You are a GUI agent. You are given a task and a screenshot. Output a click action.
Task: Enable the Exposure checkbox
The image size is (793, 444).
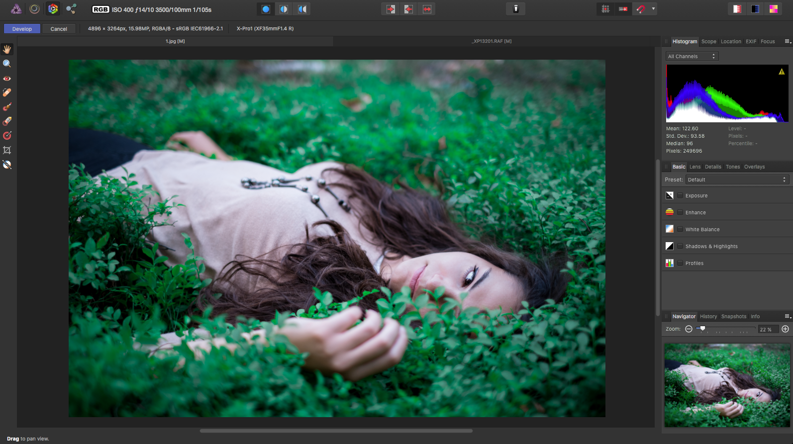[680, 195]
